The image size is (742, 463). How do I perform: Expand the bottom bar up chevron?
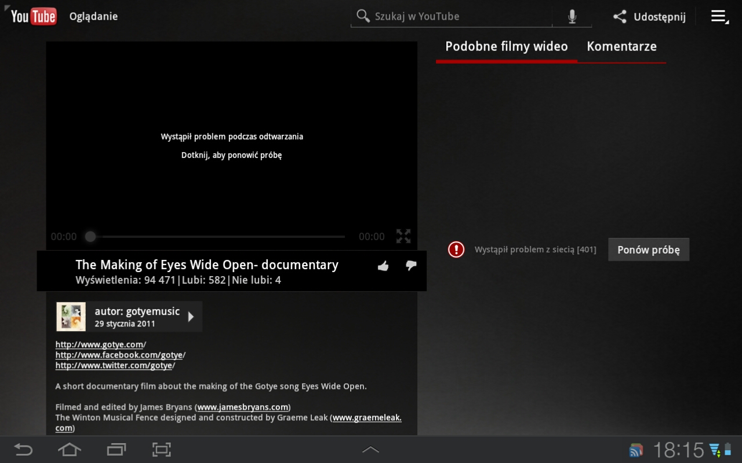[370, 450]
